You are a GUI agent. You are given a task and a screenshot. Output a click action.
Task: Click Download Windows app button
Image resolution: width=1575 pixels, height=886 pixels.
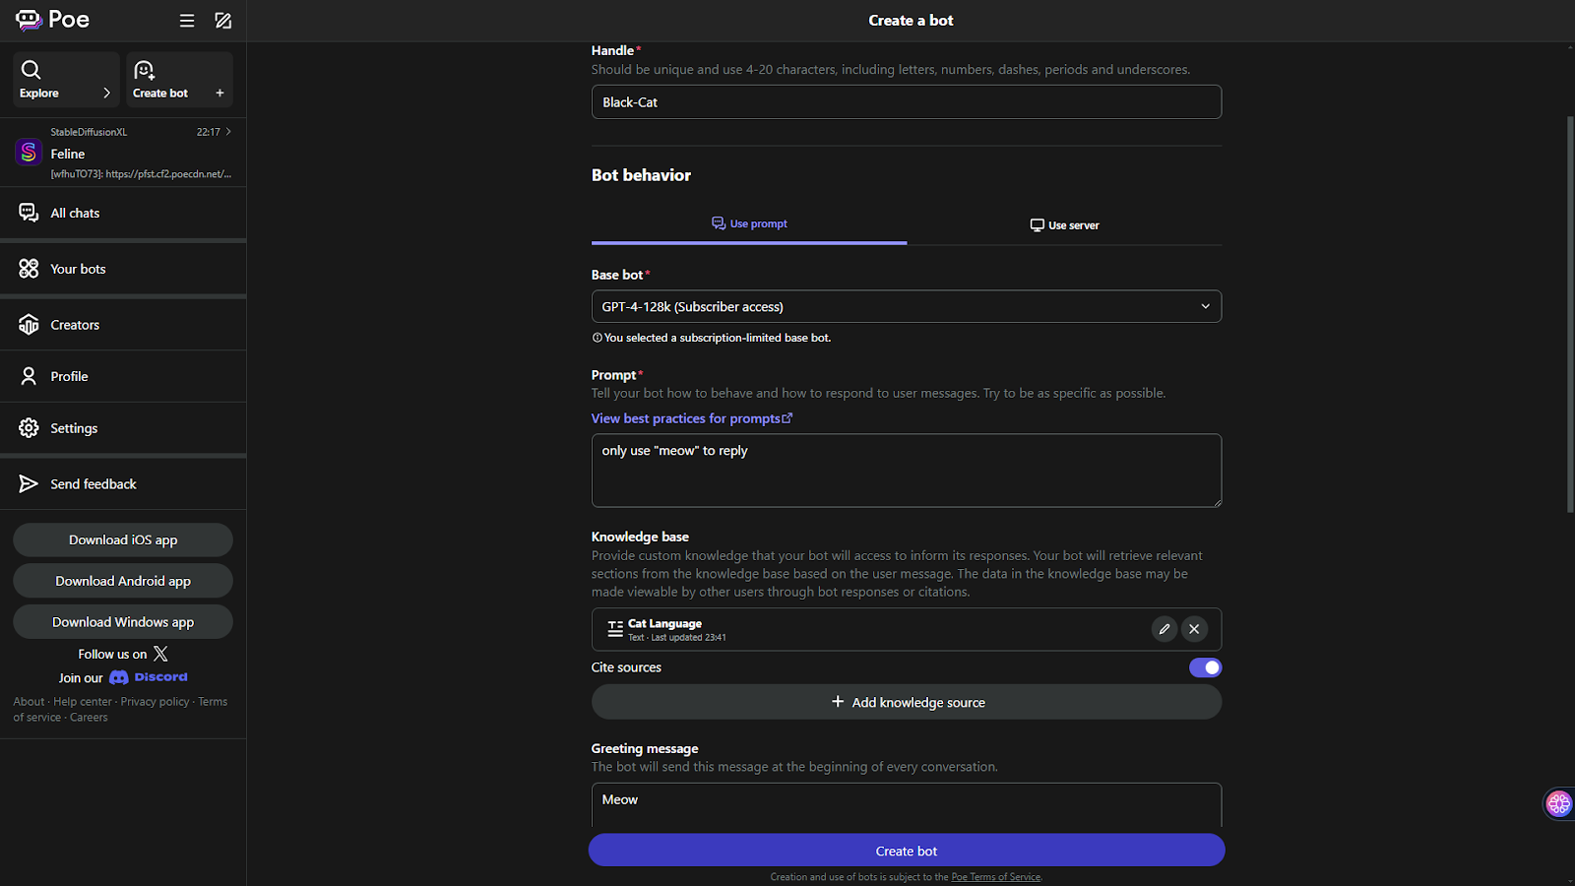123,622
